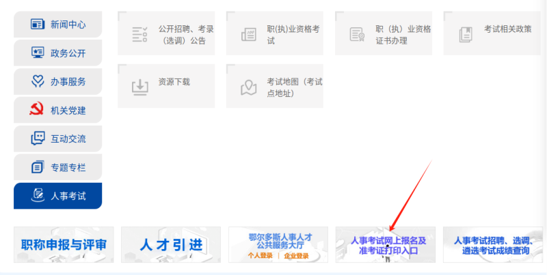The height and width of the screenshot is (275, 547).
Task: Click the checklist icon beside 公开招聘、考录（选调）公告
Action: click(x=139, y=35)
